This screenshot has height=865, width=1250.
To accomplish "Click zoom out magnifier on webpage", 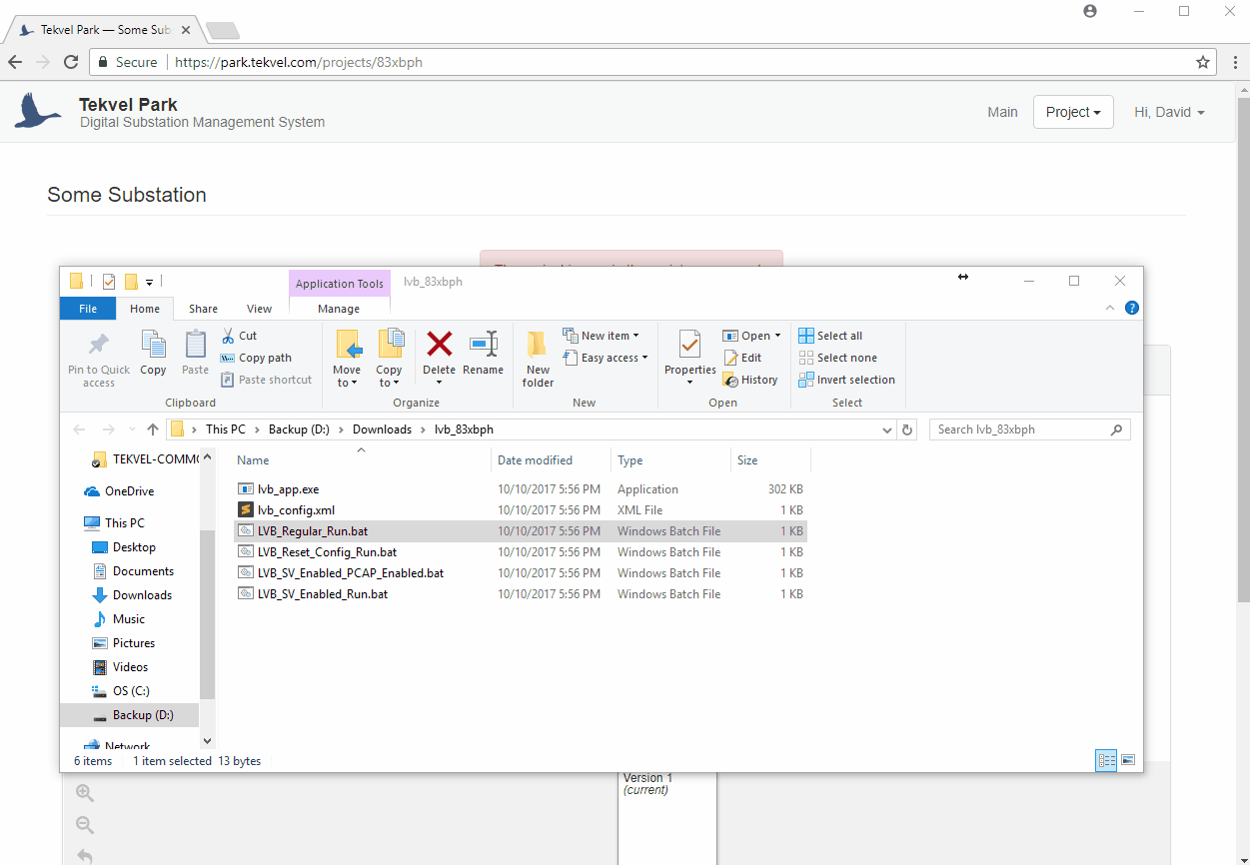I will point(85,825).
